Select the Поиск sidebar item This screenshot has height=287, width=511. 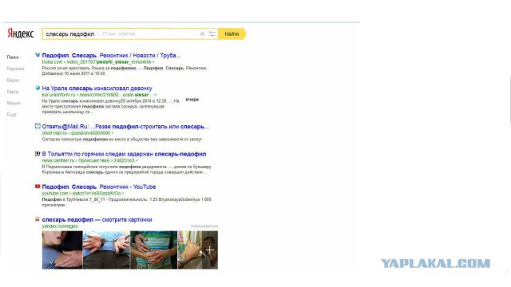click(x=13, y=57)
